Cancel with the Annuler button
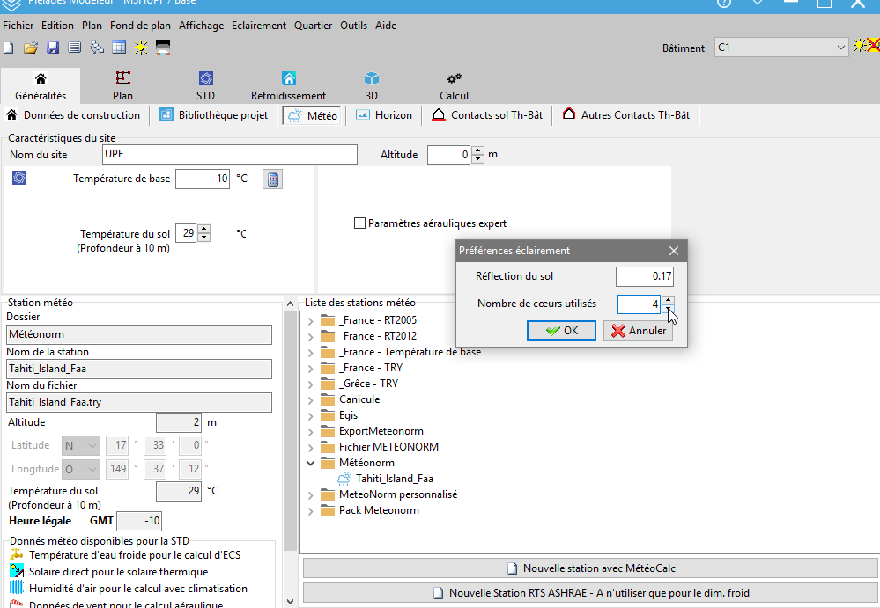Viewport: 880px width, 608px height. click(638, 331)
